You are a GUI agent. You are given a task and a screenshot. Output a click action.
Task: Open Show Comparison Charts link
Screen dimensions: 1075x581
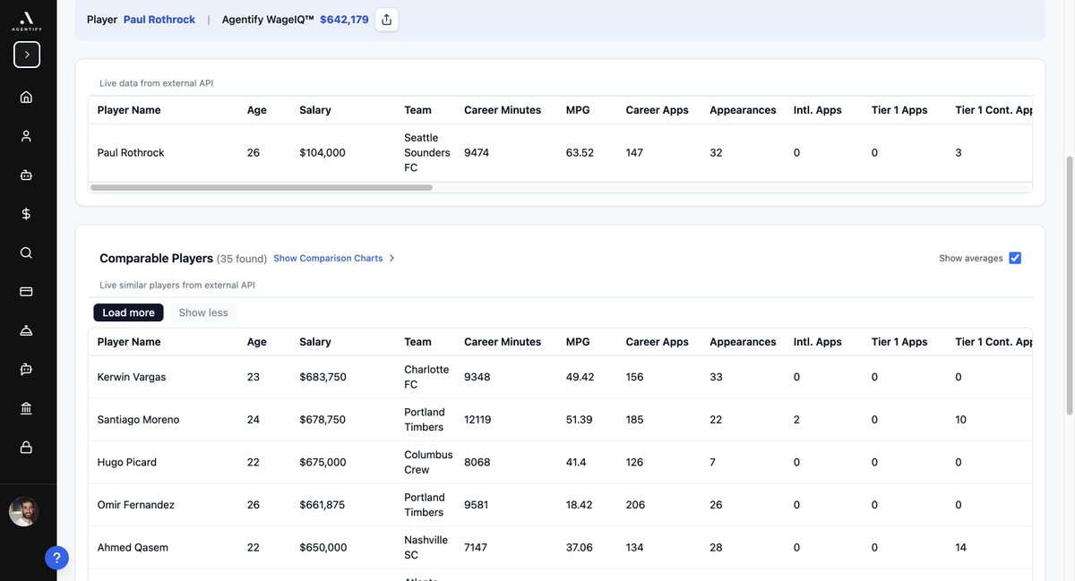328,258
